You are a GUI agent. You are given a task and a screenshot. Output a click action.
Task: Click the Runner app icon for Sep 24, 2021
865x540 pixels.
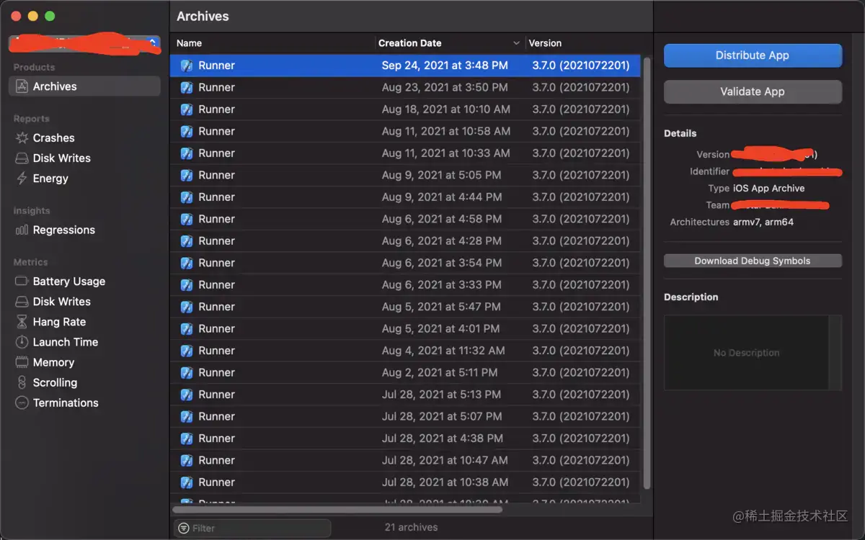pos(187,66)
